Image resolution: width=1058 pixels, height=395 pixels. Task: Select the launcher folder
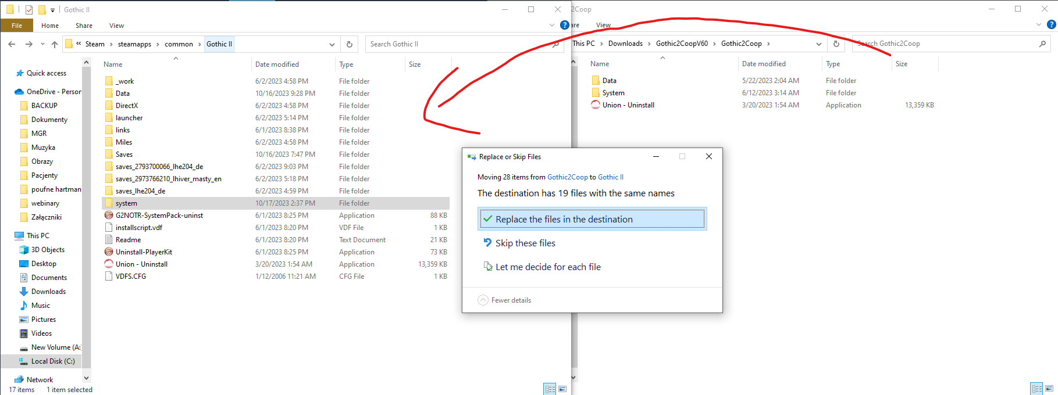click(x=129, y=118)
